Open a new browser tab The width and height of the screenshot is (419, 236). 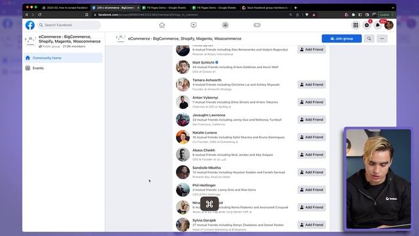[x=295, y=8]
